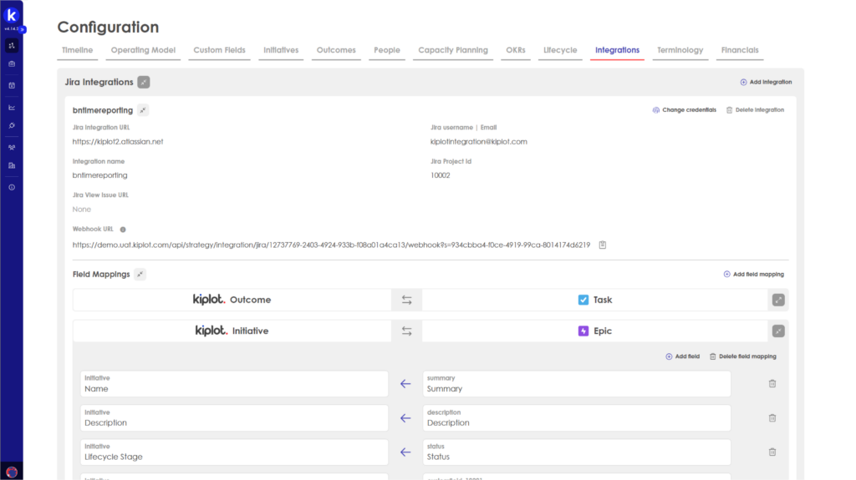
Task: Toggle sync direction for Initiative–Epic mapping
Action: point(406,331)
